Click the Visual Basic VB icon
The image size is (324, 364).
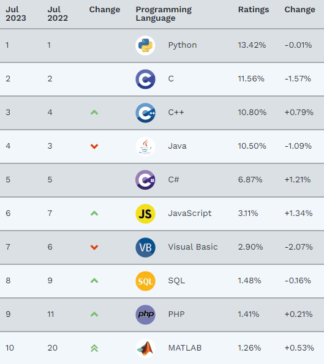pyautogui.click(x=145, y=248)
